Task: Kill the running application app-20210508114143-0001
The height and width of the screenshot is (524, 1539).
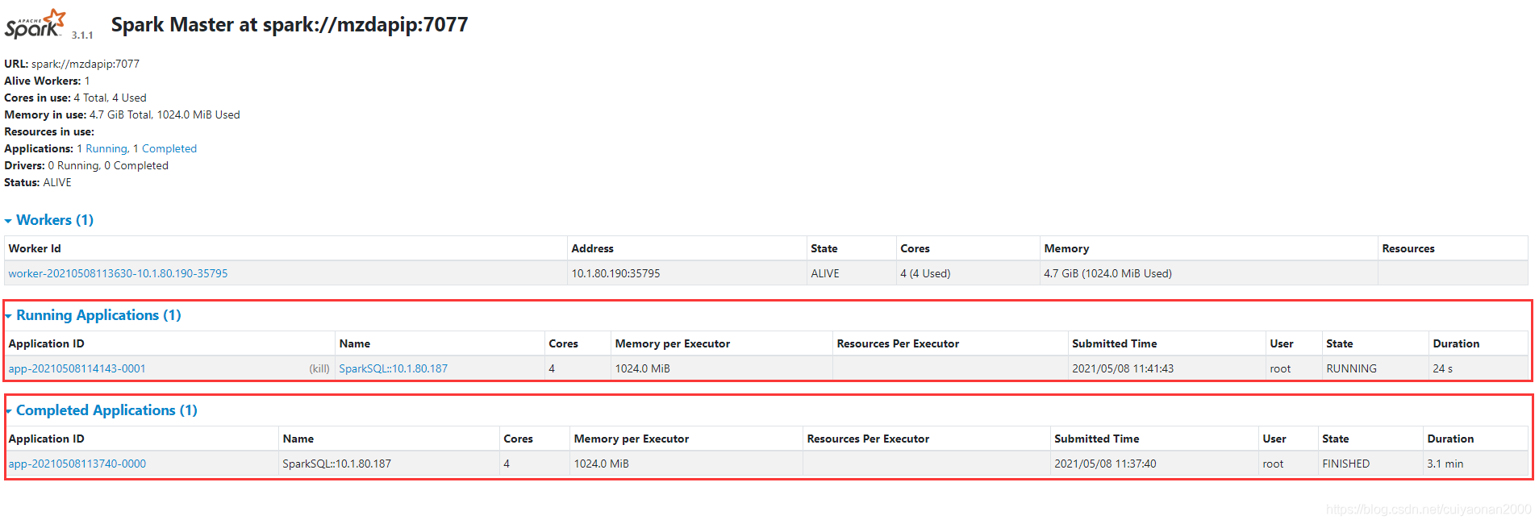Action: coord(319,368)
